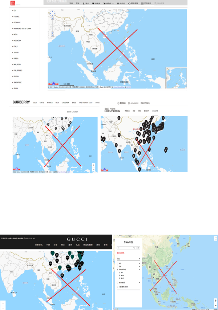Click the magnifier icon in Chanel search box

coord(134,248)
